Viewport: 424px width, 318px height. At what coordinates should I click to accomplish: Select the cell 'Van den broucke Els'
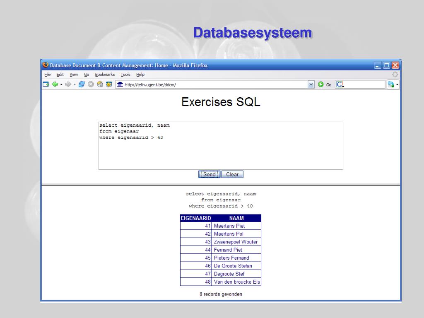(236, 282)
